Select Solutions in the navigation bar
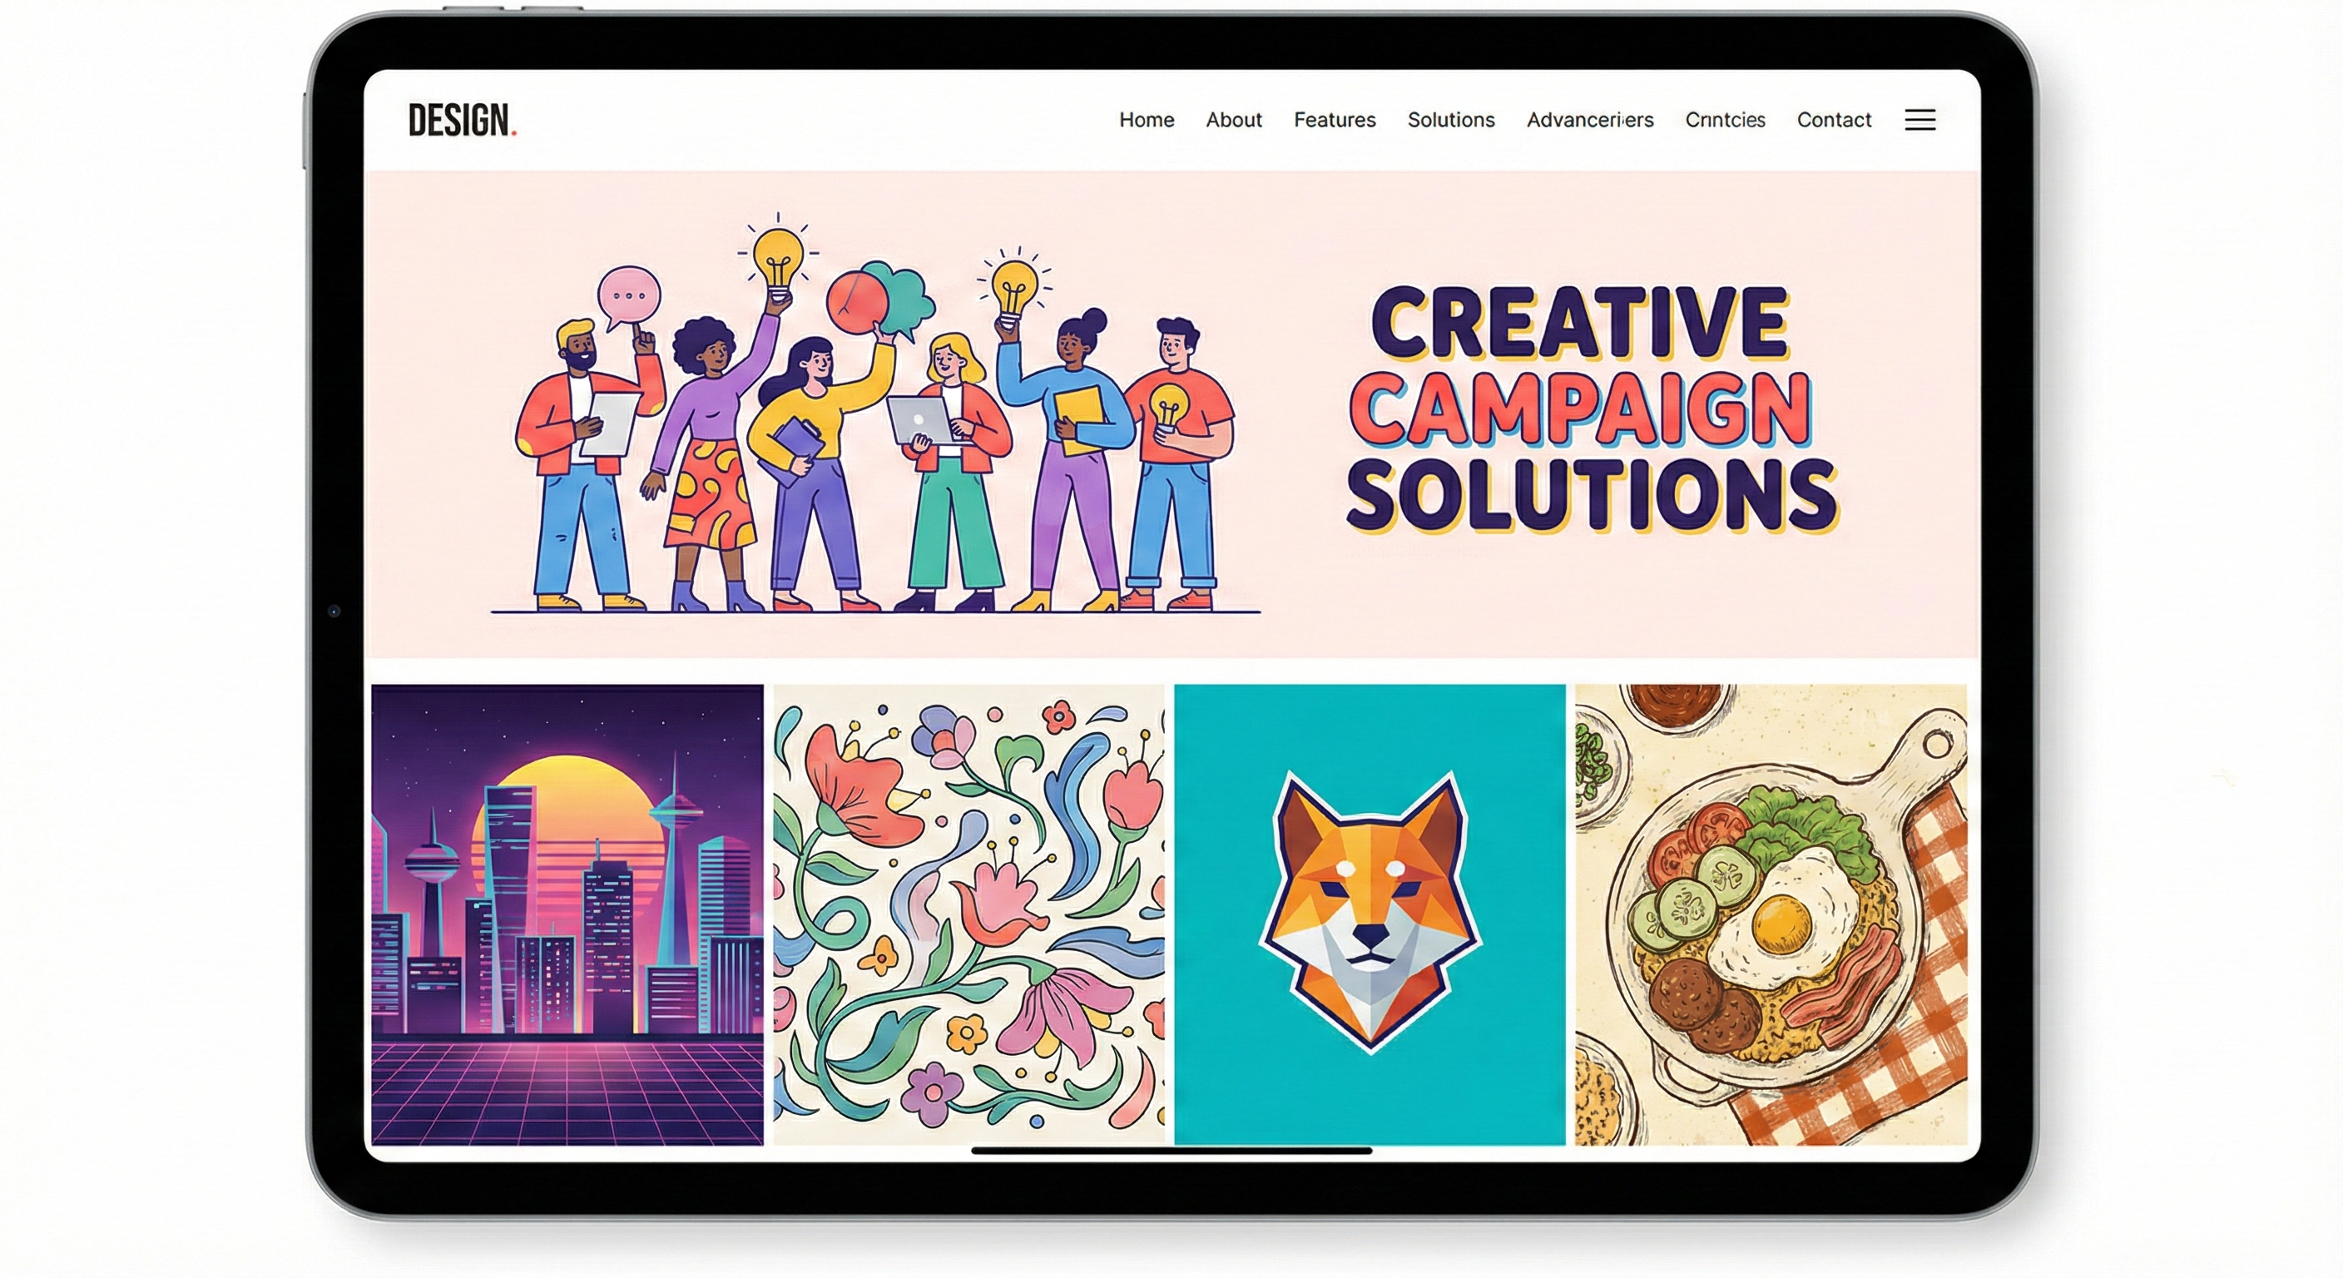This screenshot has width=2343, height=1278. pos(1451,120)
